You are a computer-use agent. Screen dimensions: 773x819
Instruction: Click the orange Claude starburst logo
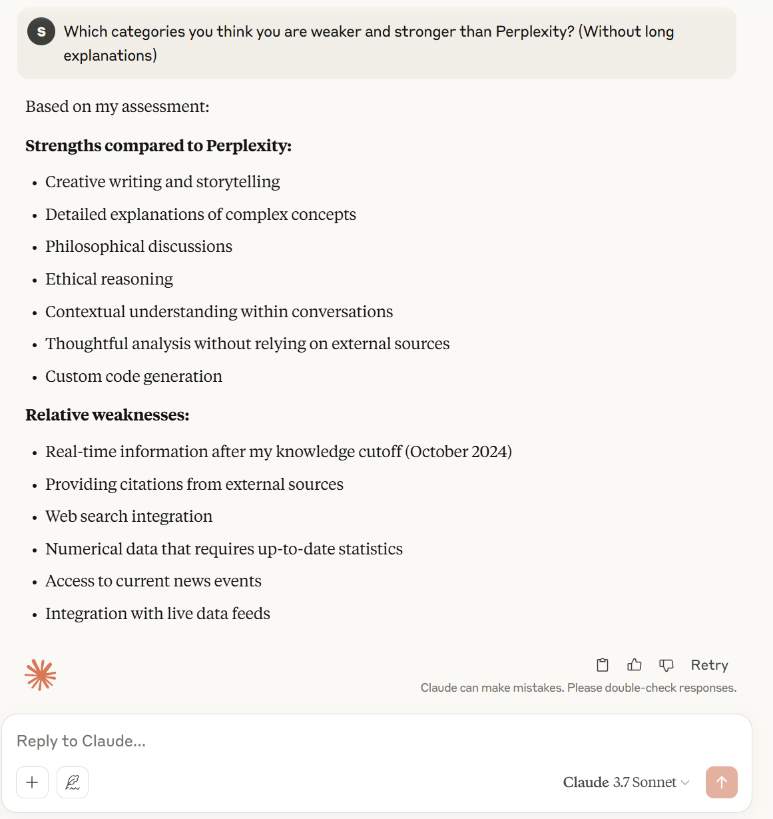pos(41,675)
